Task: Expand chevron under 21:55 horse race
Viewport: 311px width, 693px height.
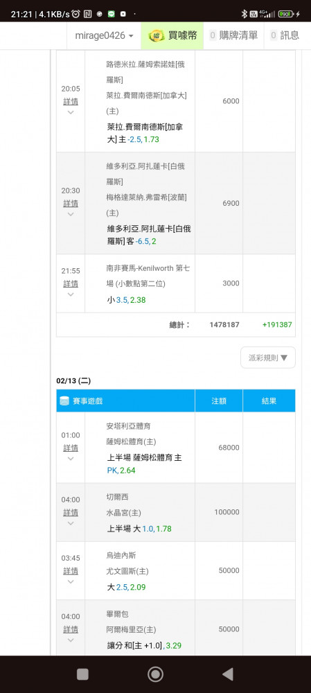Action: point(71,295)
